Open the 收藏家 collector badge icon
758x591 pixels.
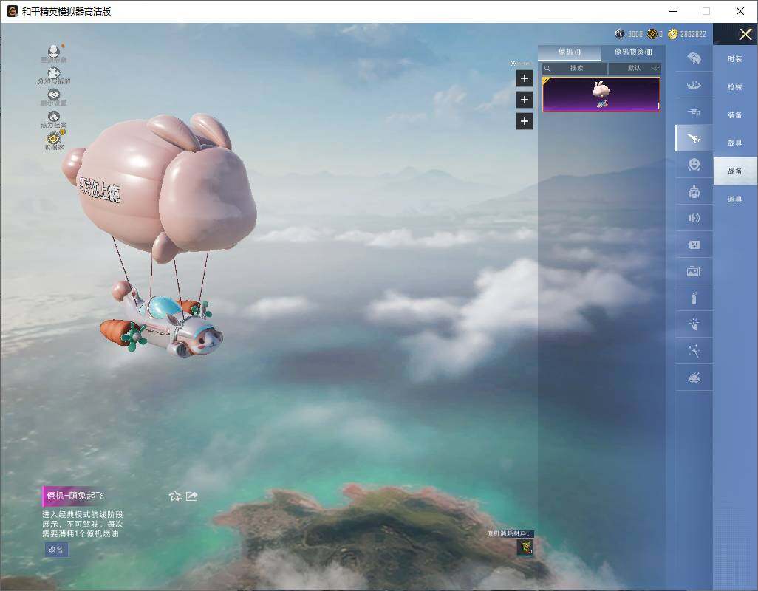(54, 137)
